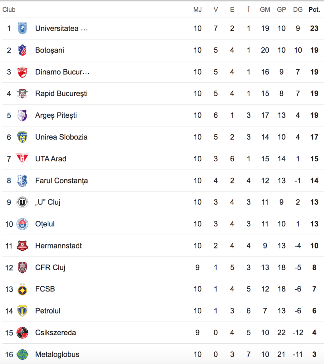Open the Csikszereda team entry

tap(55, 333)
